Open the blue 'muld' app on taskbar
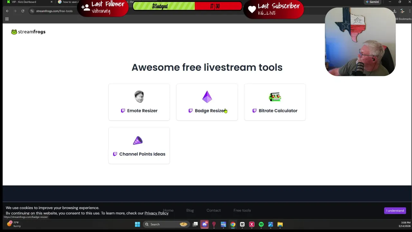 pyautogui.click(x=223, y=224)
